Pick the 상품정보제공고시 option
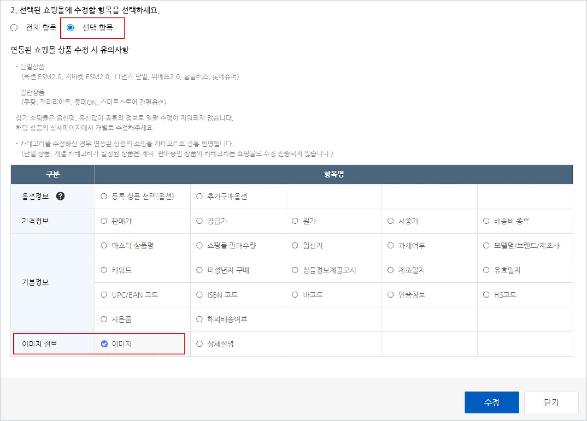The height and width of the screenshot is (421, 587). pos(295,270)
